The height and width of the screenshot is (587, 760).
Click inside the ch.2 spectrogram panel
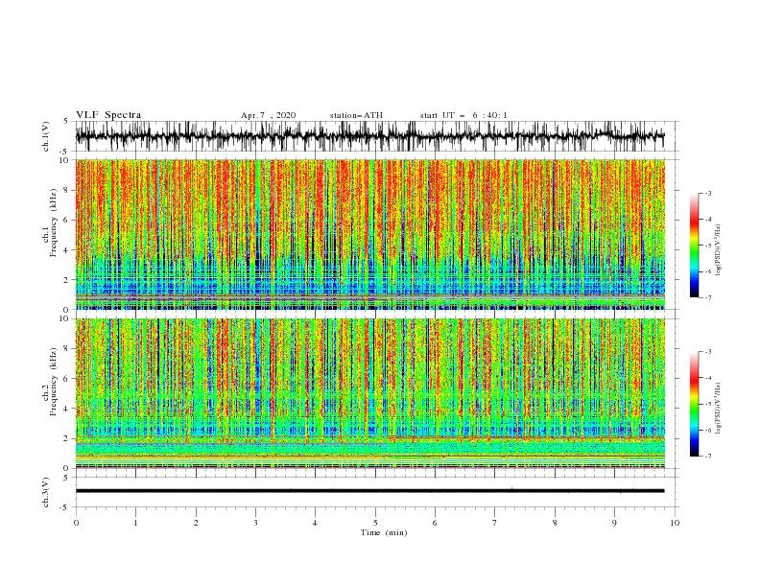370,393
